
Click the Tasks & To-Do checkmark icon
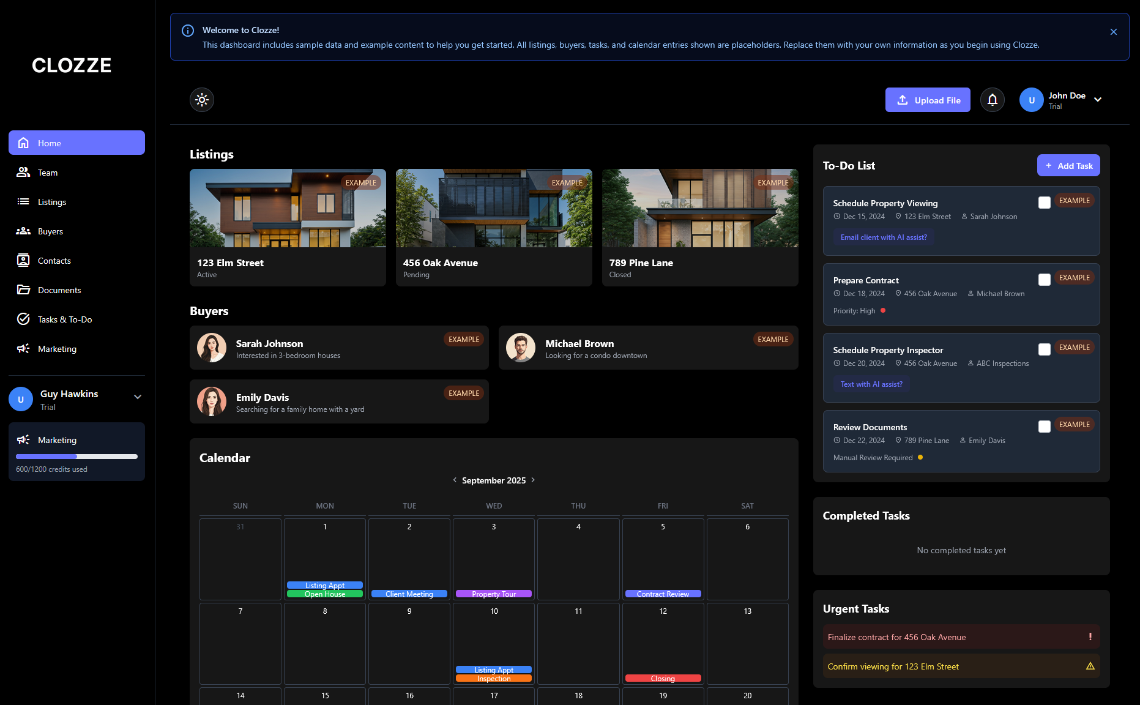23,319
